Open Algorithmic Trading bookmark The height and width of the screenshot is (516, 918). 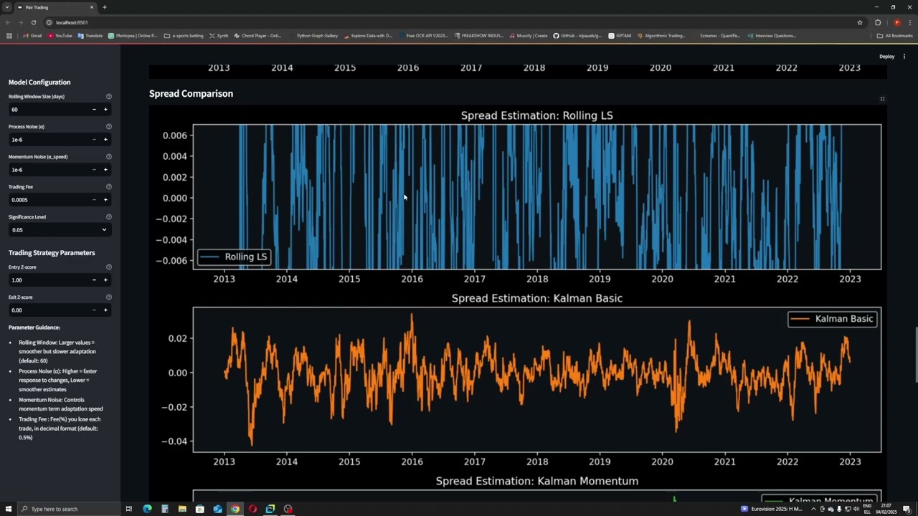click(x=661, y=36)
